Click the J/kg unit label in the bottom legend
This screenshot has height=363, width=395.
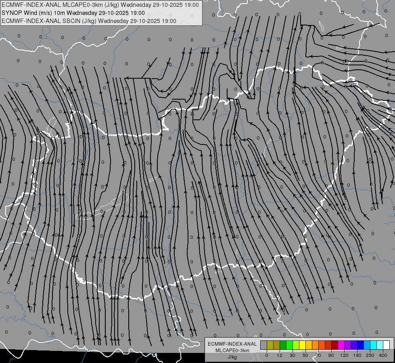[x=232, y=357]
